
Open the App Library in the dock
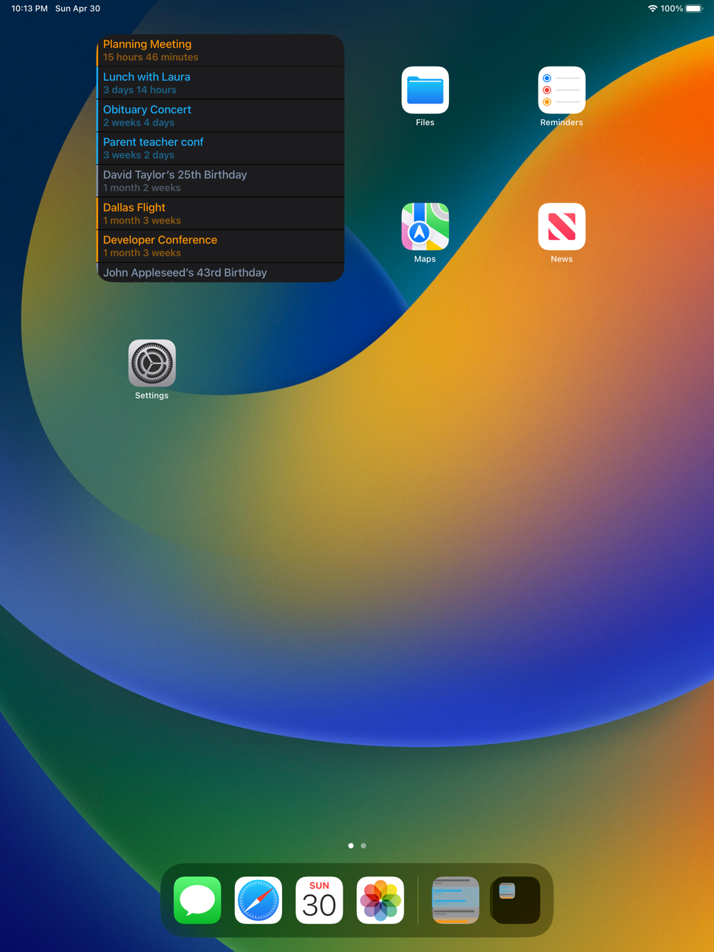[516, 900]
